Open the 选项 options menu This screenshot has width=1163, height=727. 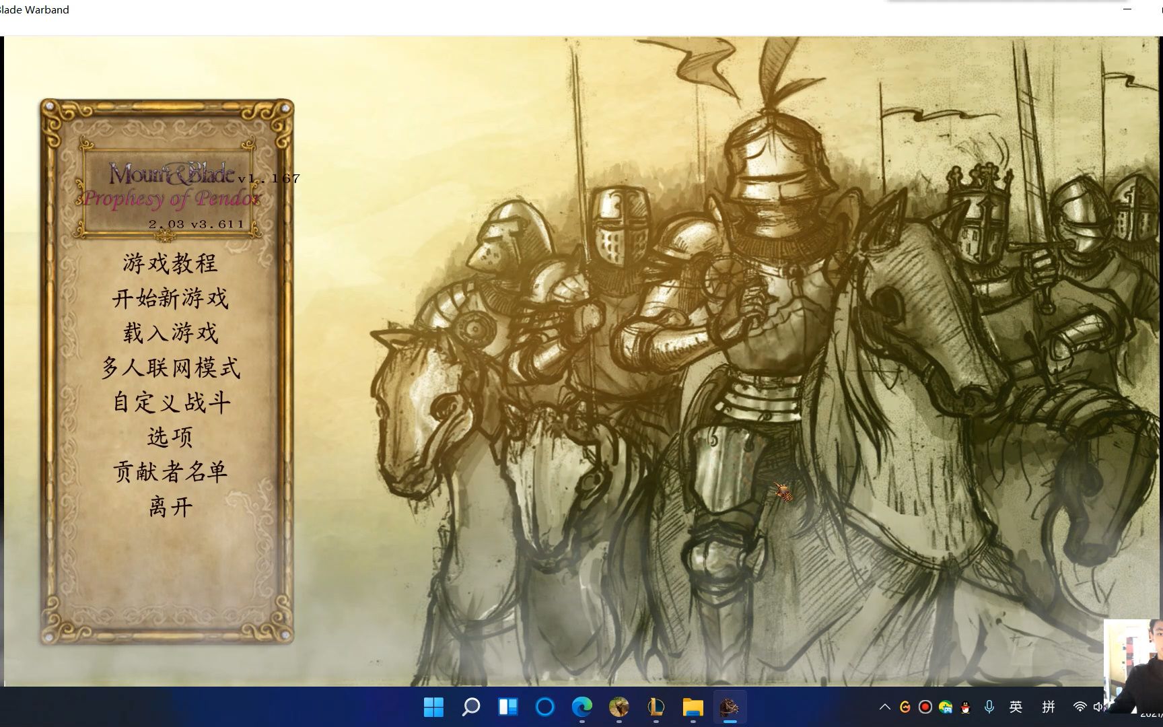170,438
